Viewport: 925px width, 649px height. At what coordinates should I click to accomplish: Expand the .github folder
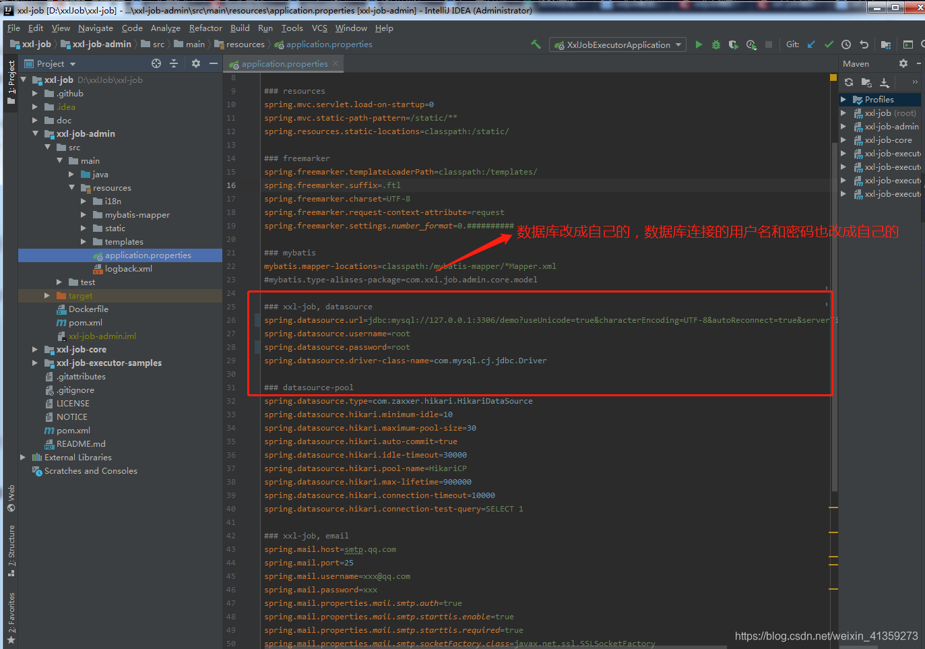(35, 93)
